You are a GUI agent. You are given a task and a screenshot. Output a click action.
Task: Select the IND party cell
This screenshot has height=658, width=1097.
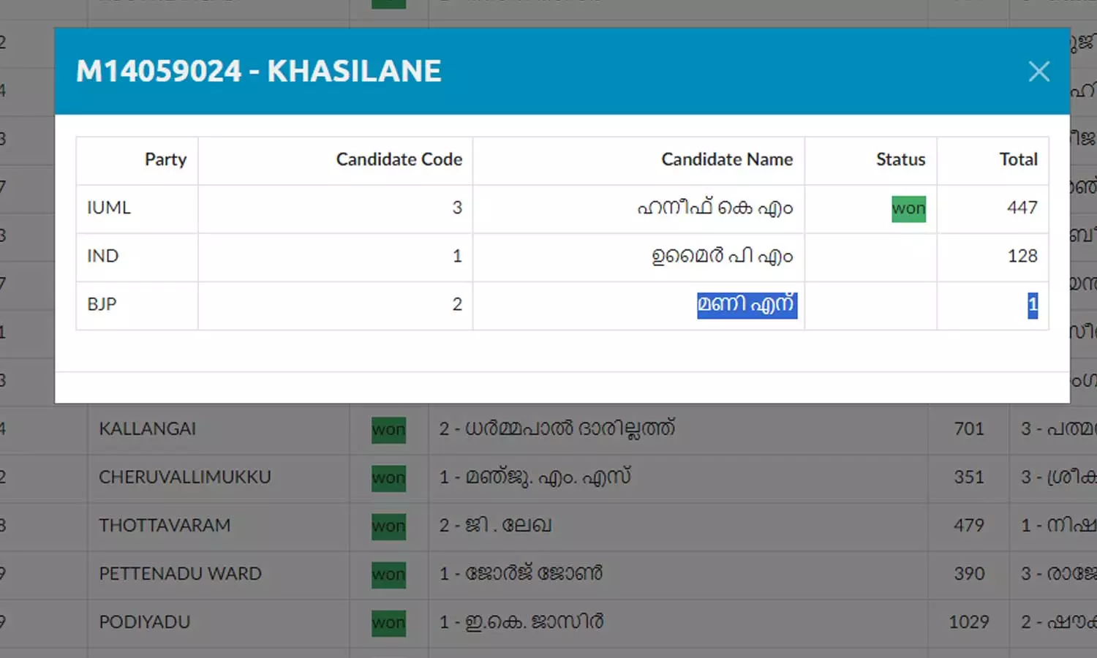(x=103, y=256)
